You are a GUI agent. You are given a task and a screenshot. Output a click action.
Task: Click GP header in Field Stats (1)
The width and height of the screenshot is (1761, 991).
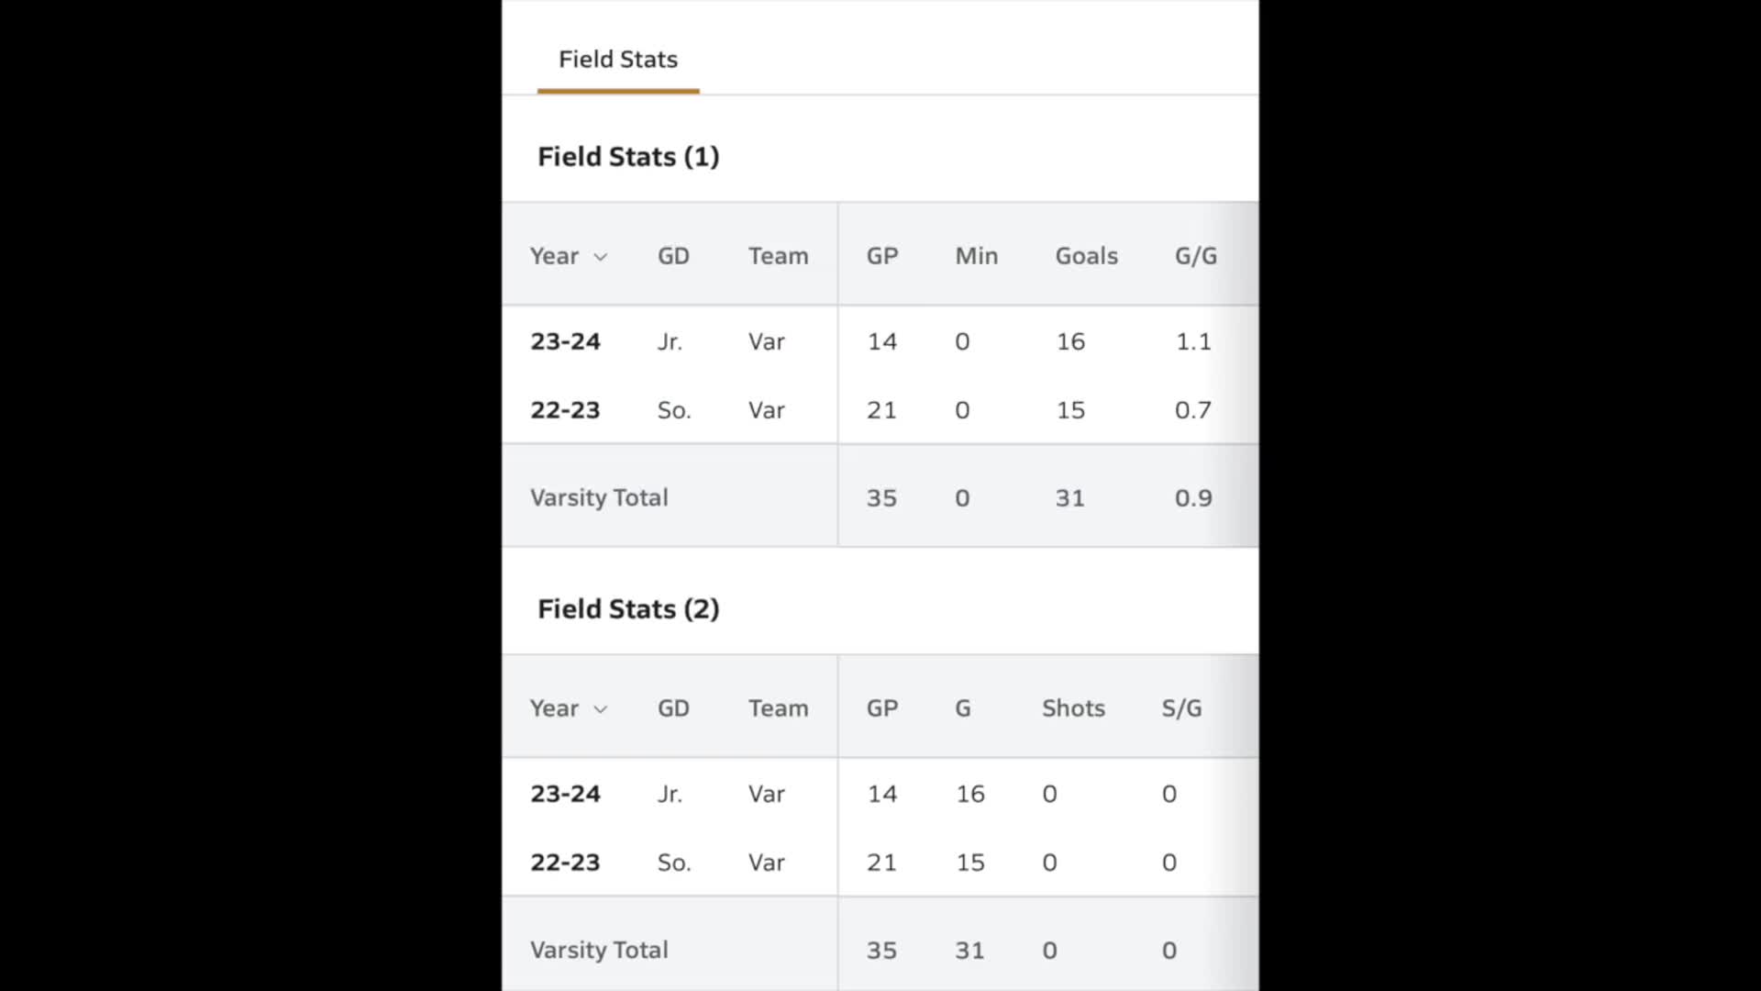click(881, 256)
